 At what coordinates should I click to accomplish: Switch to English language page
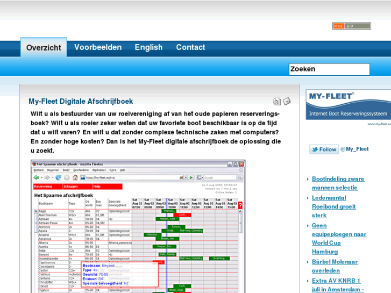click(x=148, y=47)
